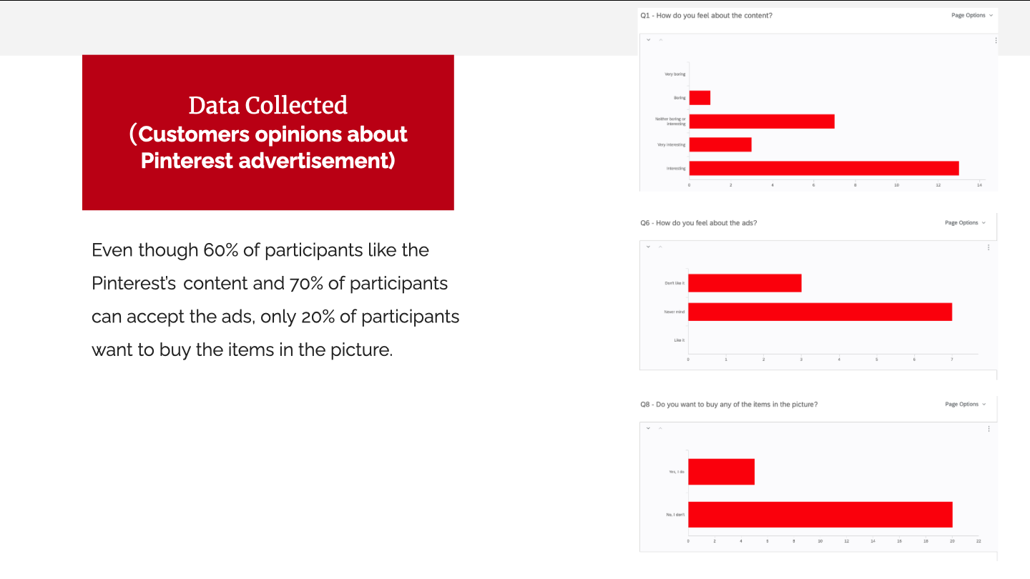Click the up chevron in Q8 chart

[659, 428]
